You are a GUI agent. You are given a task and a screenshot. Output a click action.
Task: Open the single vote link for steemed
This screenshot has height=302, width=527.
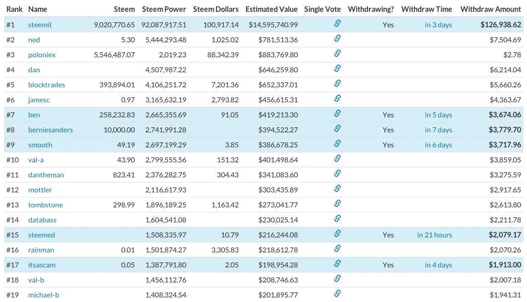[338, 233]
